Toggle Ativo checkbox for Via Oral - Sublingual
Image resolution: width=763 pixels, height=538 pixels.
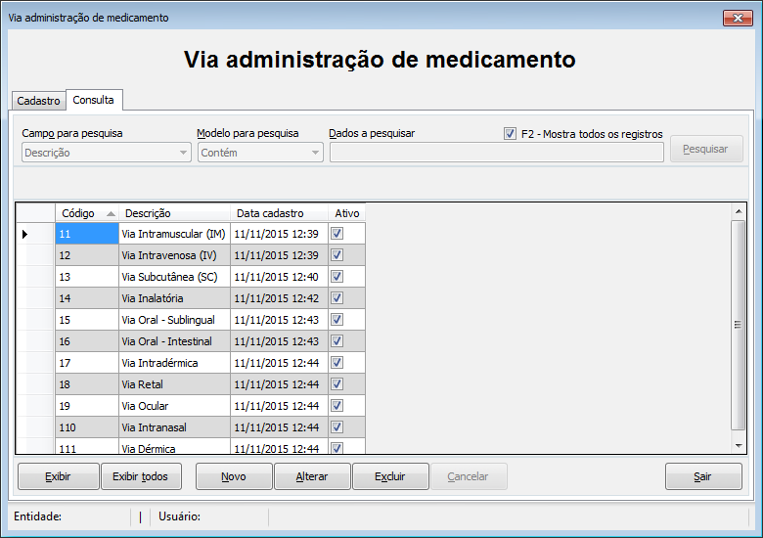(337, 320)
